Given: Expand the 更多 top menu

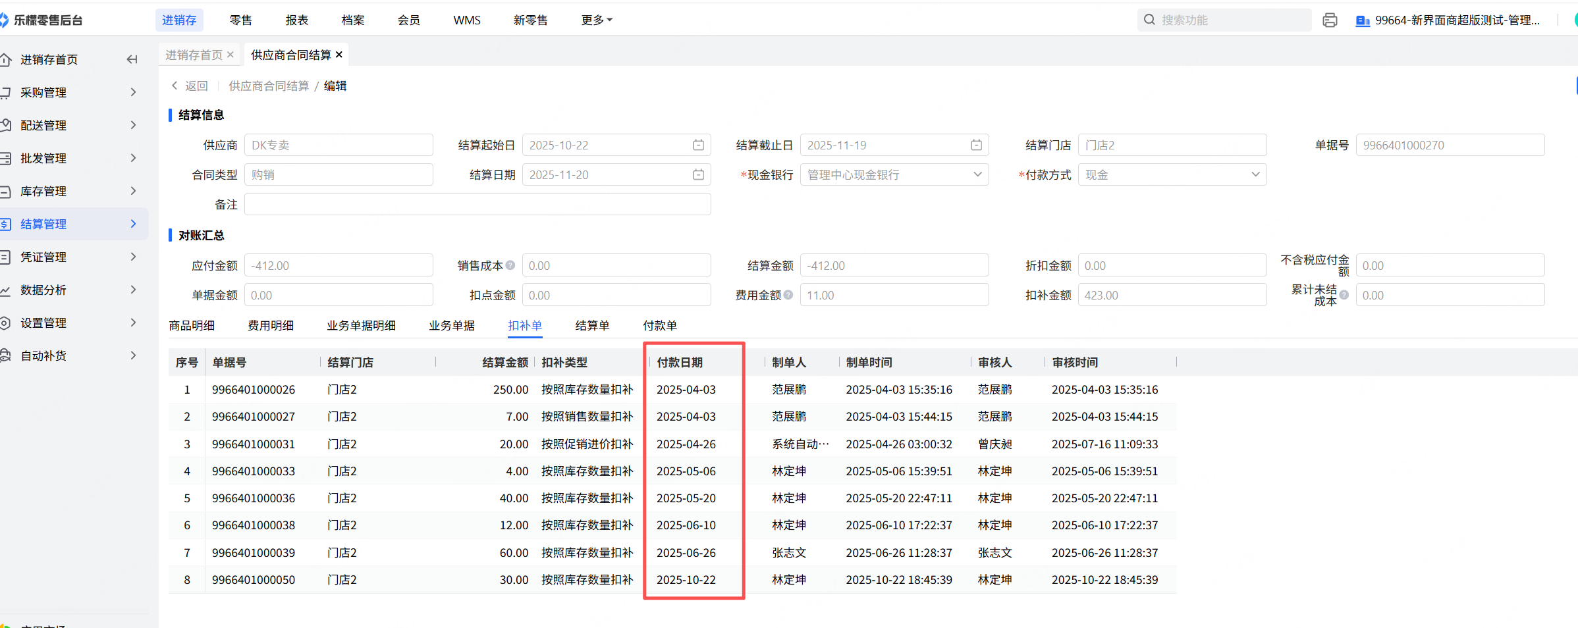Looking at the screenshot, I should 597,20.
